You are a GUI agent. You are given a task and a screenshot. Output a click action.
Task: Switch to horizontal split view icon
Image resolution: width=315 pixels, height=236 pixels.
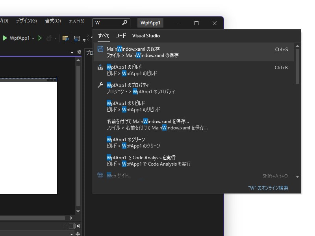tap(72, 226)
